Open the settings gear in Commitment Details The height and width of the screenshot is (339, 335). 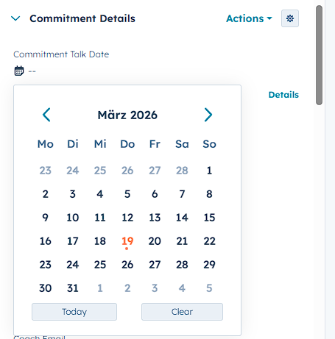[x=290, y=18]
